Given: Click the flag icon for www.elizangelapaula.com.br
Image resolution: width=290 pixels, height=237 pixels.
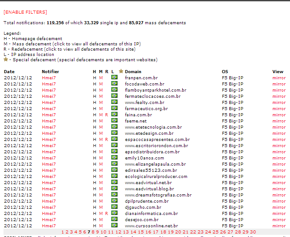Looking at the screenshot, I should [114, 164].
